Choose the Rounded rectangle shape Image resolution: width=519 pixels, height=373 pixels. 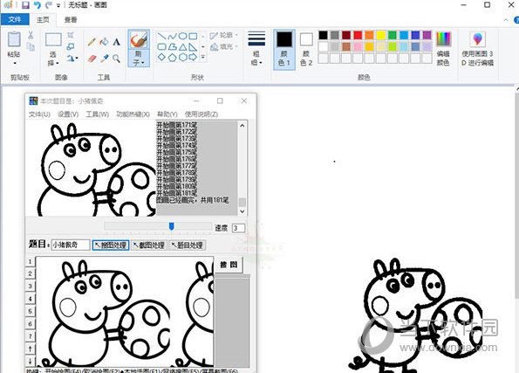pos(161,47)
